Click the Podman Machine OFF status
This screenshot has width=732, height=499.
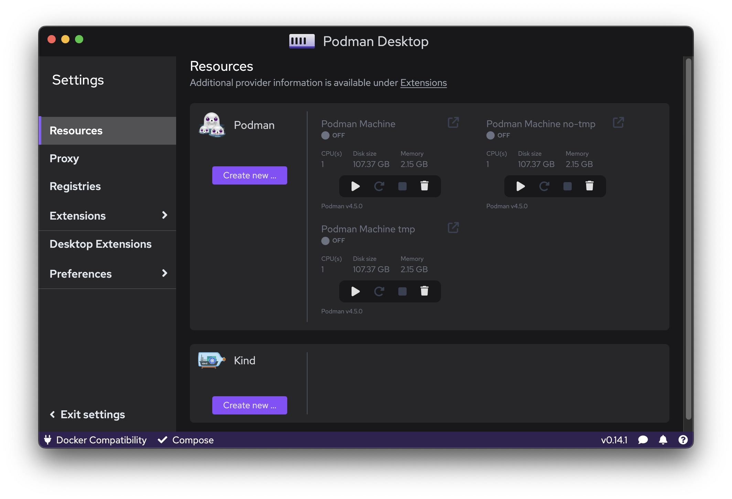click(333, 135)
